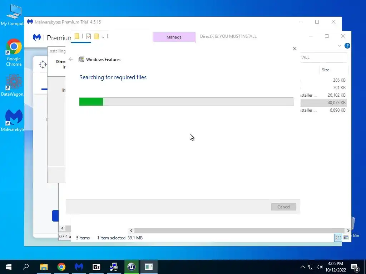Open the network tray icon
Screen dimensions: 366x274
311,267
